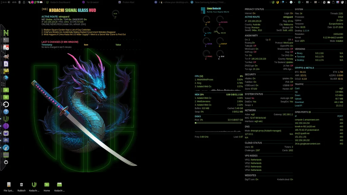Click the CPU gauge dial

coord(206,30)
